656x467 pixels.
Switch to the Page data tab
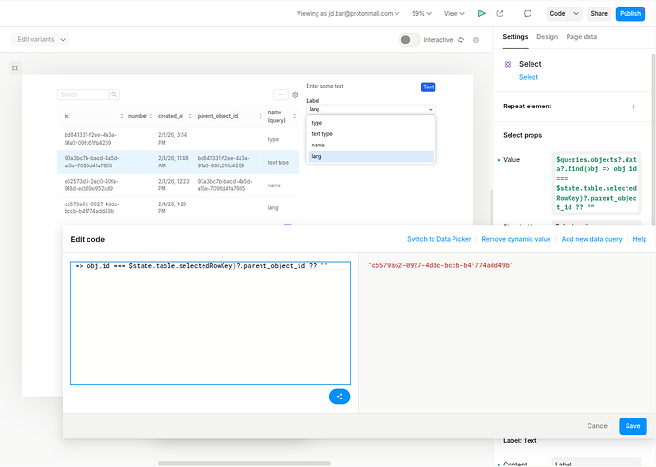point(581,36)
